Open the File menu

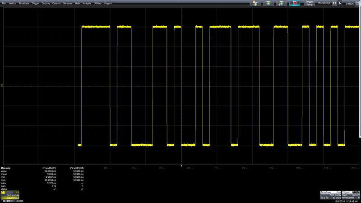[4, 4]
